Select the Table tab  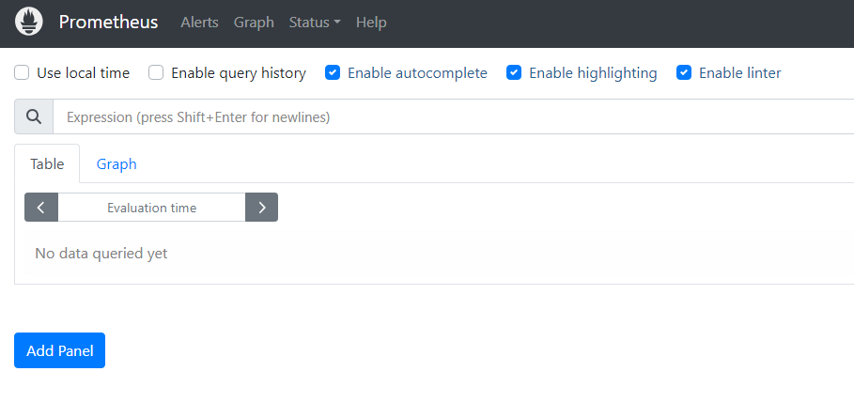[x=47, y=163]
